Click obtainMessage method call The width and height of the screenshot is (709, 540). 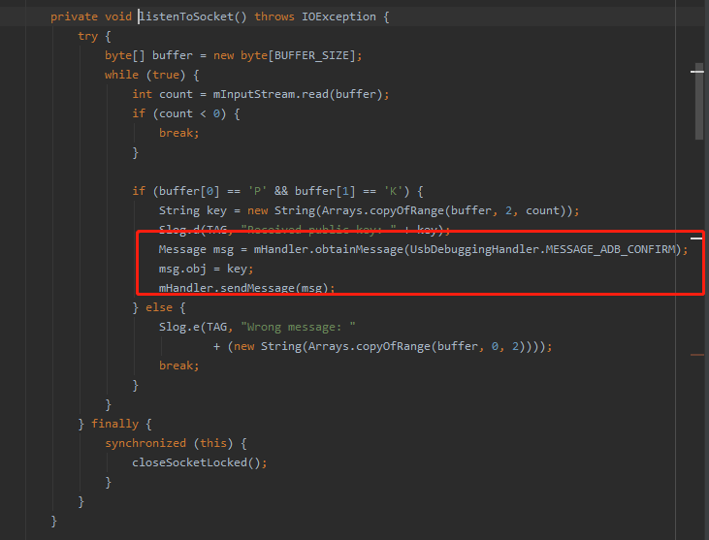(359, 249)
